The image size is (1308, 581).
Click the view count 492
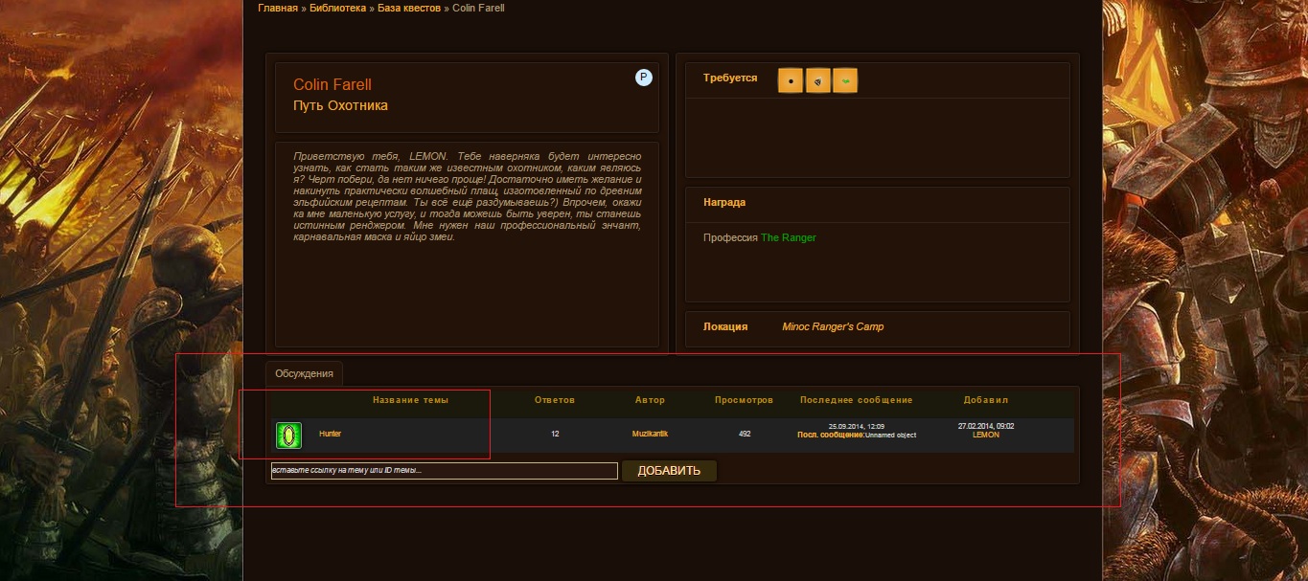tap(745, 435)
